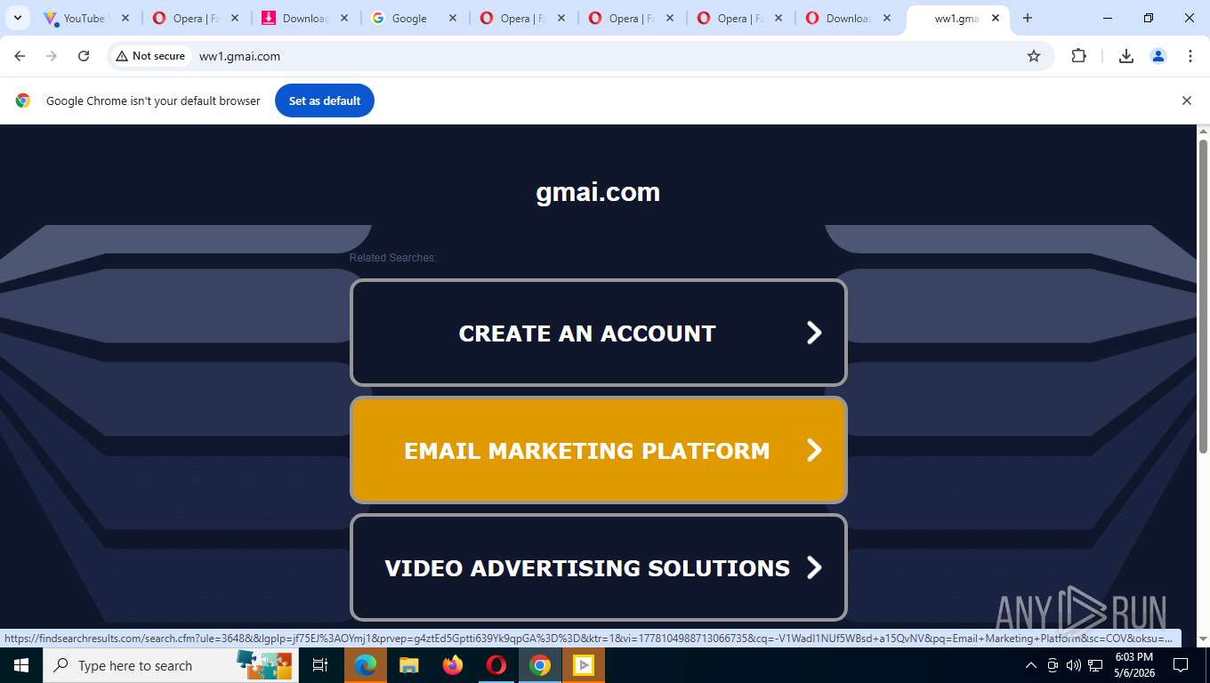
Task: Click the Chrome taskbar icon
Action: [539, 665]
